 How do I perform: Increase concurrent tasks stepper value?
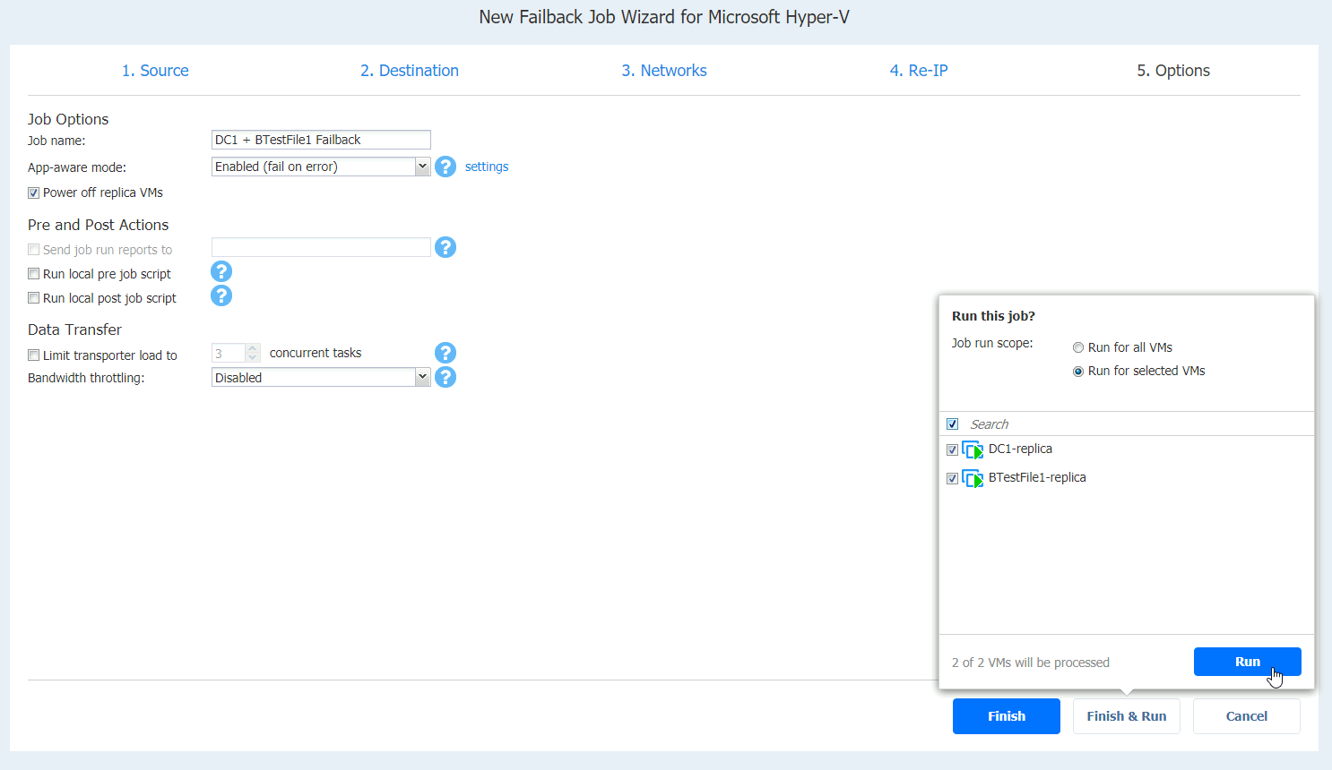click(253, 348)
